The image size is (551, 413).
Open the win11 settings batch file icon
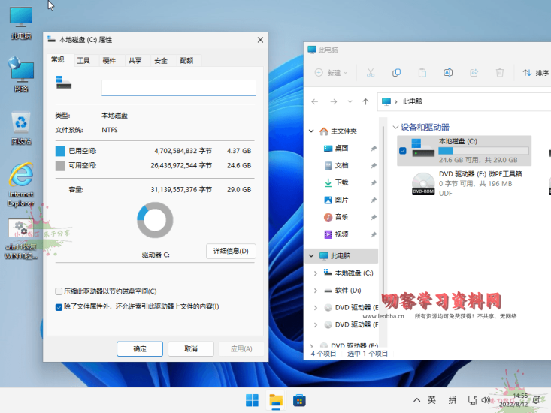21,239
